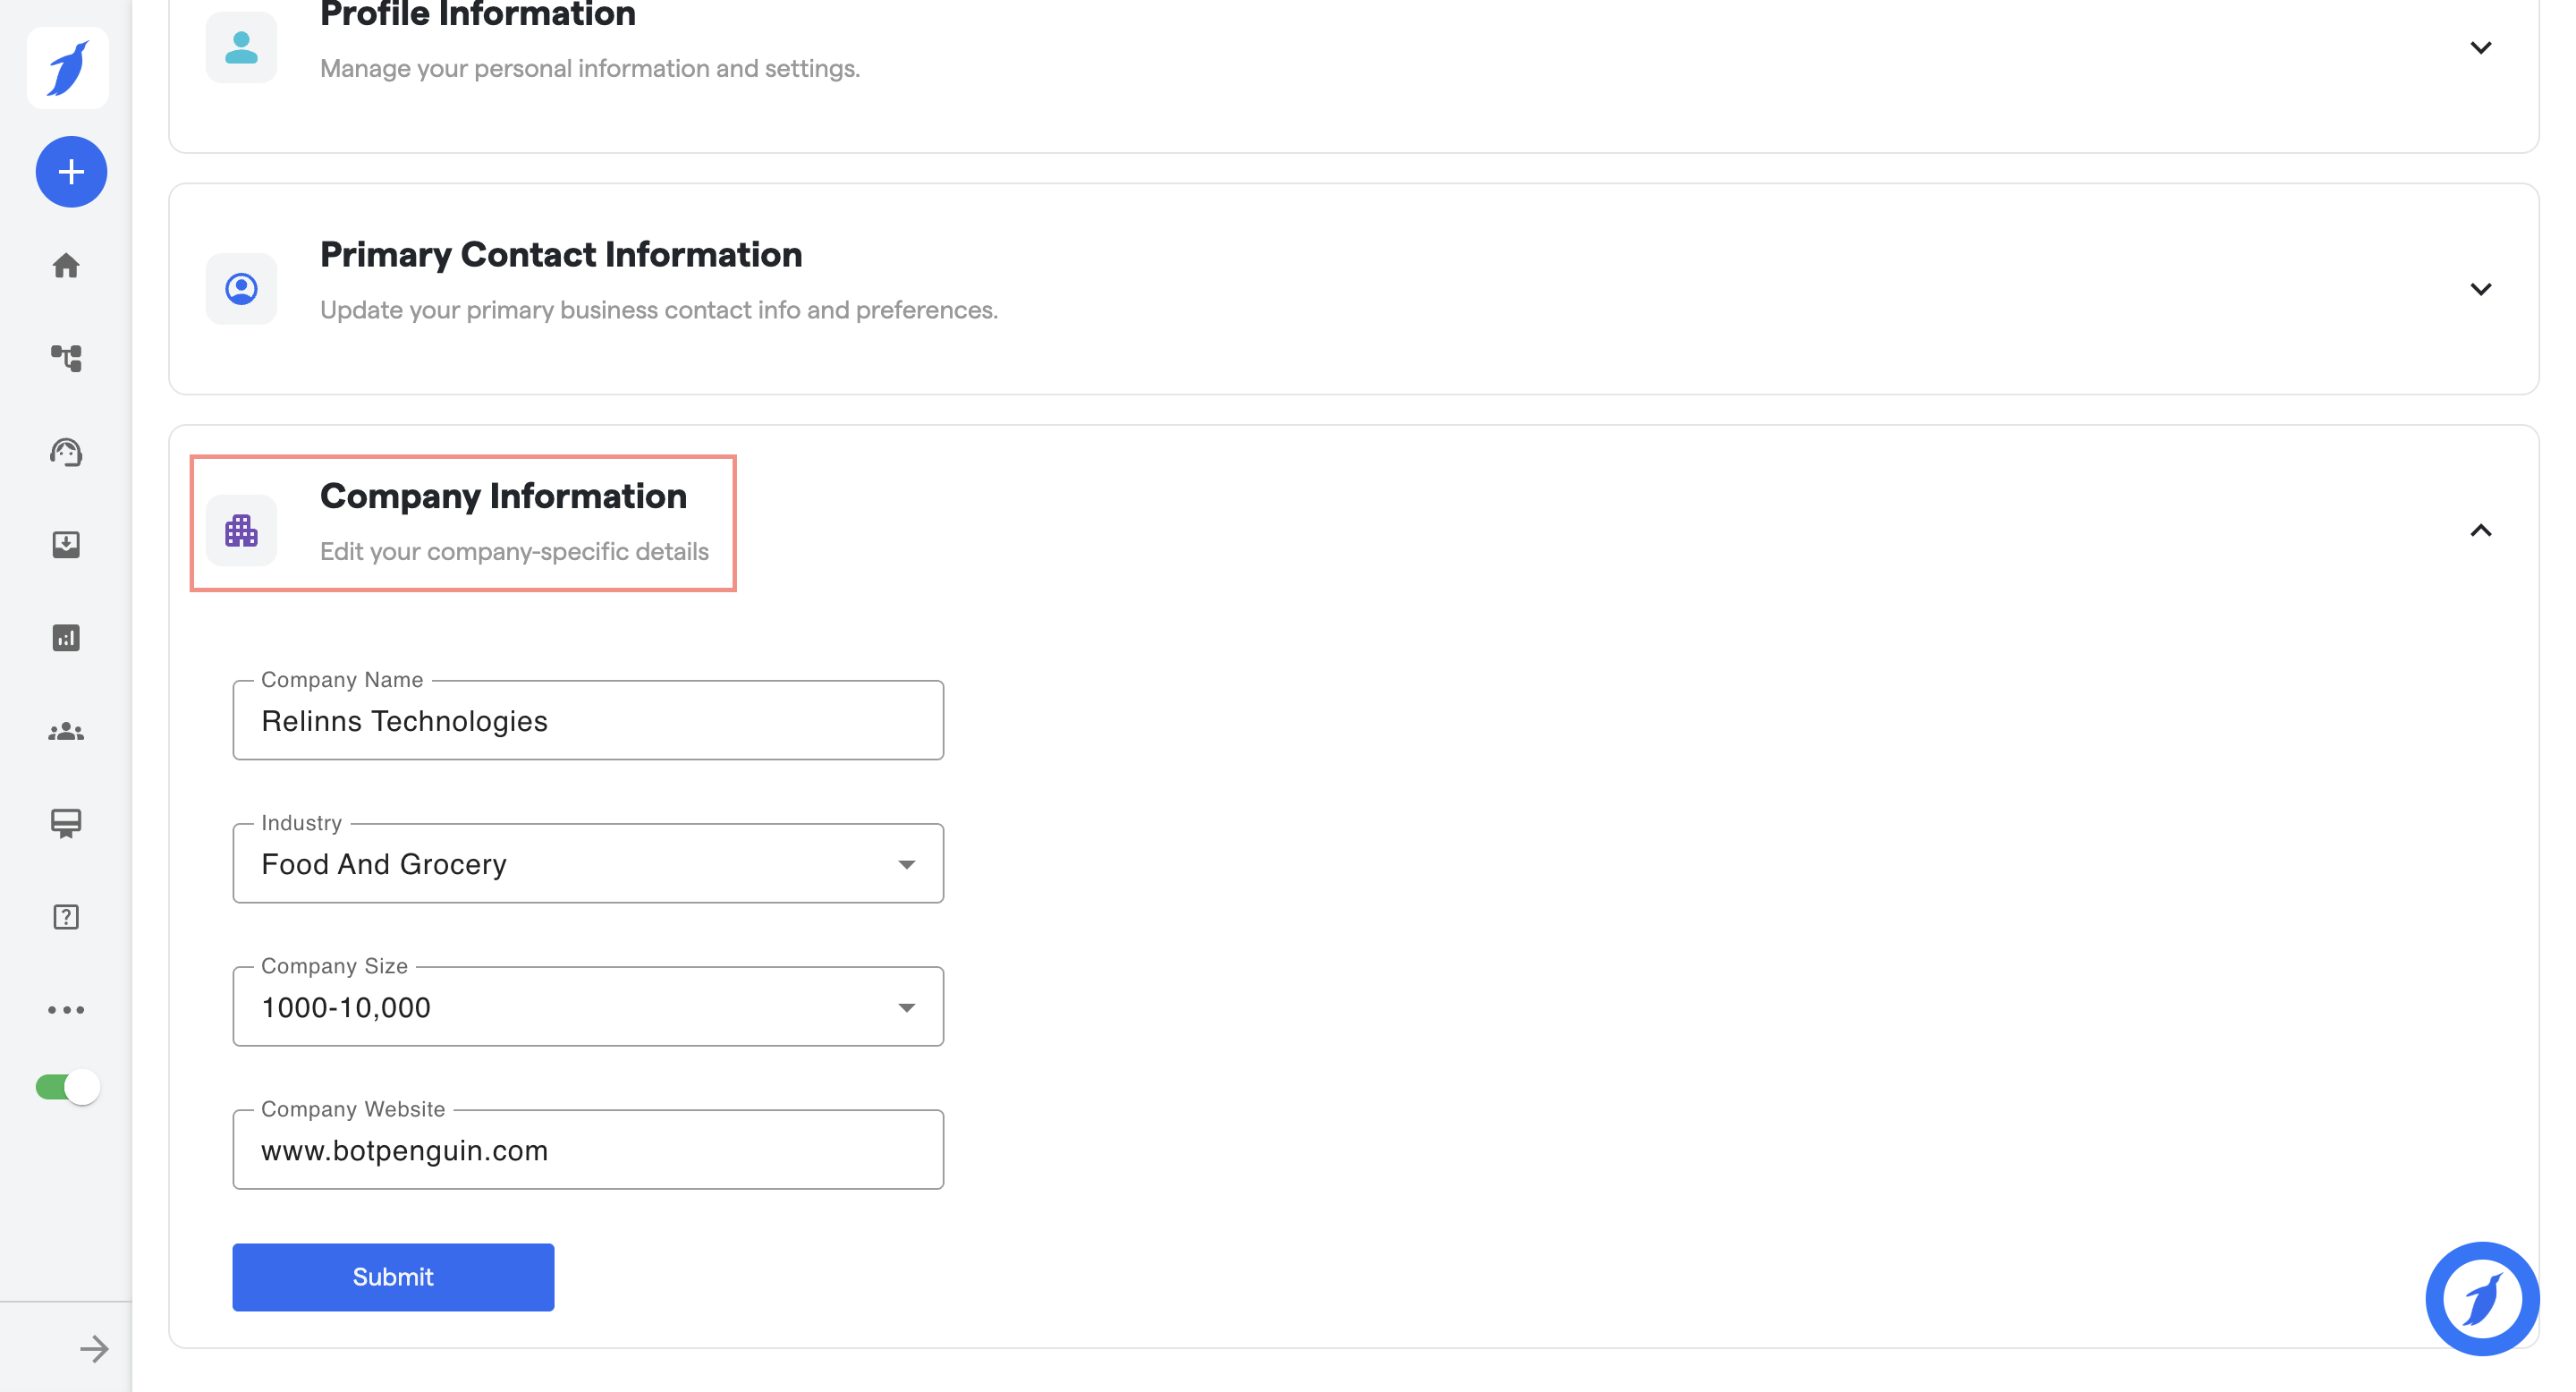Collapse the Company Information section chevron
This screenshot has width=2576, height=1392.
[2480, 531]
